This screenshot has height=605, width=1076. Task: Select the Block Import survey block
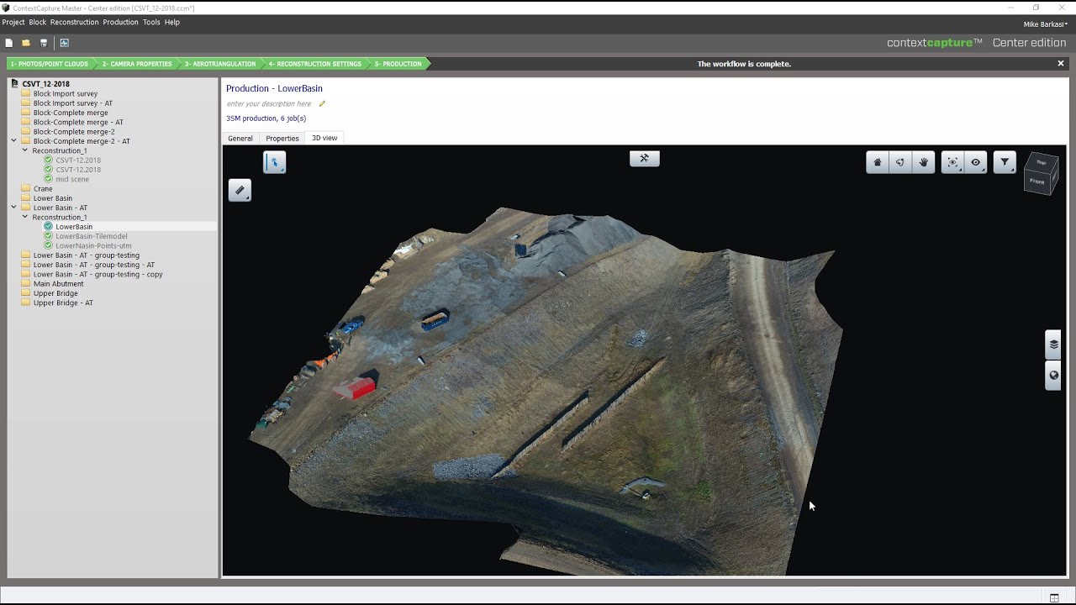pyautogui.click(x=66, y=94)
